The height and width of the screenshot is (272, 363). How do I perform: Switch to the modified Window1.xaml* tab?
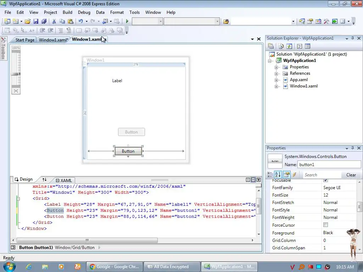[x=54, y=40]
